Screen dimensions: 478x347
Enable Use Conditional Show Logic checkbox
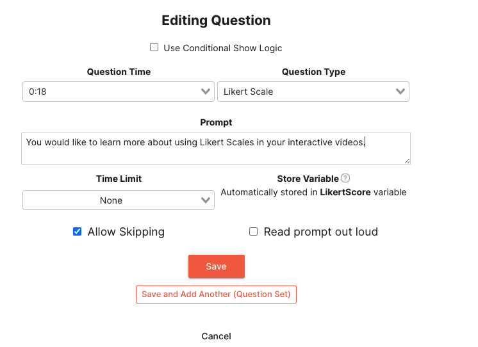pos(154,47)
